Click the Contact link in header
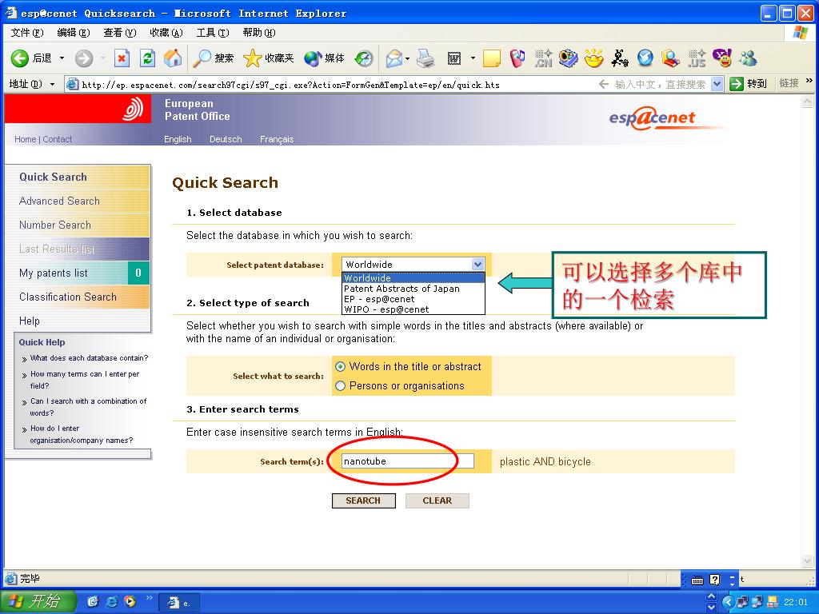 [x=57, y=139]
